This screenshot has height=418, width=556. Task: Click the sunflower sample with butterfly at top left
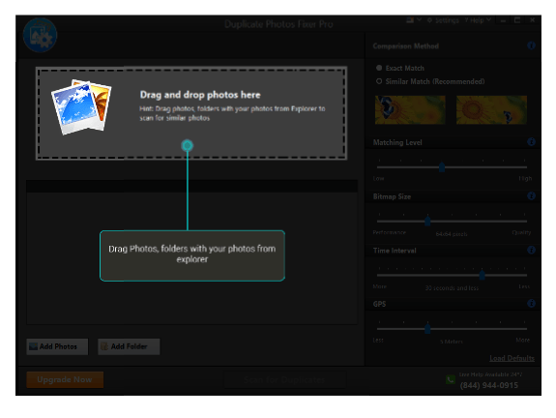(x=410, y=109)
